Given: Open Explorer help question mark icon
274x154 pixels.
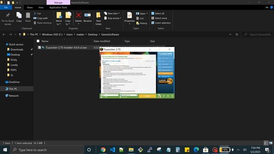Looking at the screenshot, I should 271,8.
